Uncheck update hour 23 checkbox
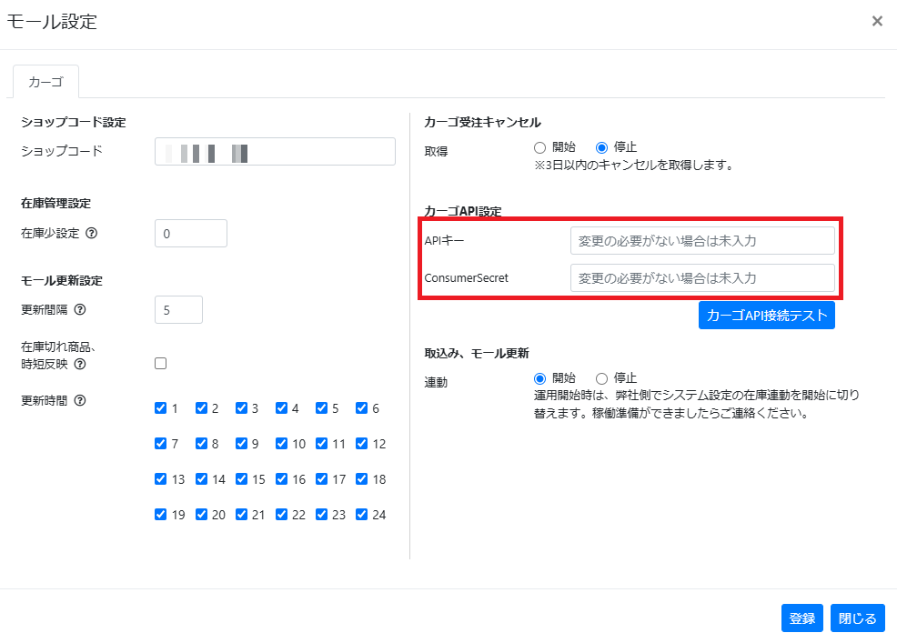Viewport: 897px width, 643px height. 321,514
